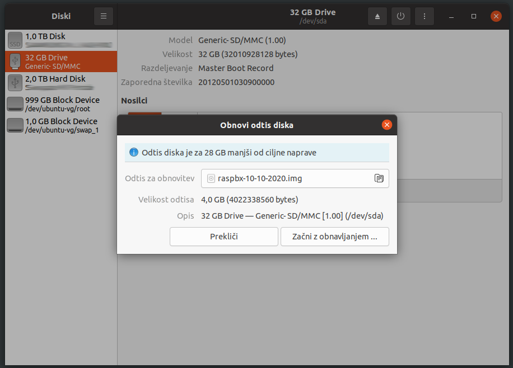The height and width of the screenshot is (368, 513).
Task: Power off the selected drive
Action: pos(400,16)
